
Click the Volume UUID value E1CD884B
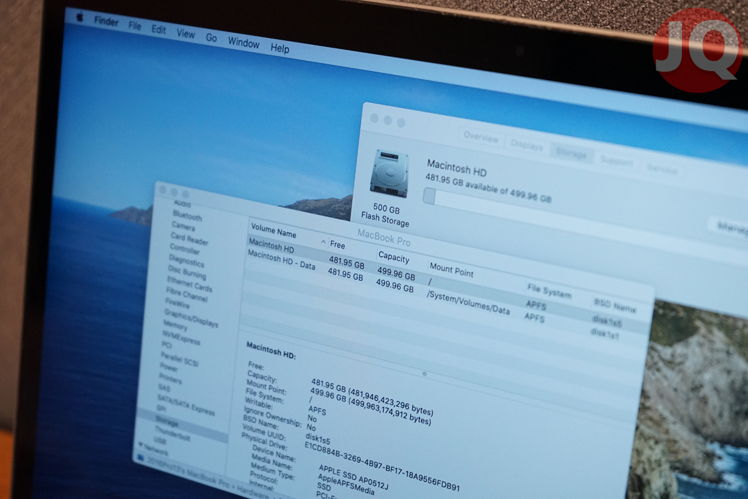click(381, 466)
